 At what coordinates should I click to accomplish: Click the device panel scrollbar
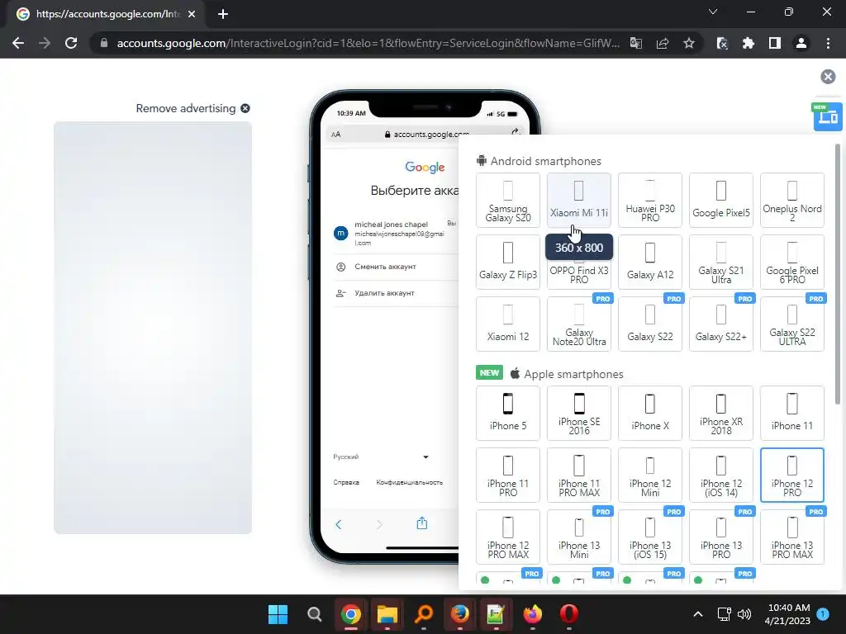coord(838,274)
